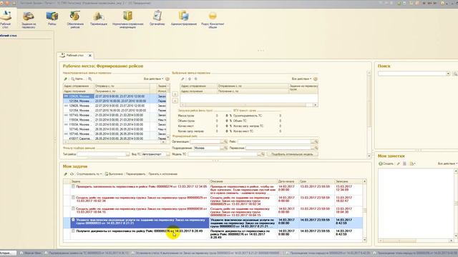
Task: Click the vertical scrollbar of the left links table
Action: [x=168, y=112]
